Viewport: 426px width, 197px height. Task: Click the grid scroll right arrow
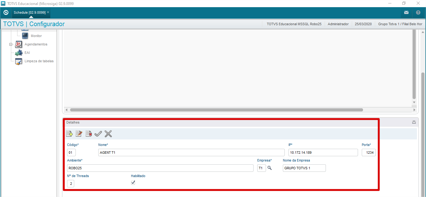click(414, 110)
